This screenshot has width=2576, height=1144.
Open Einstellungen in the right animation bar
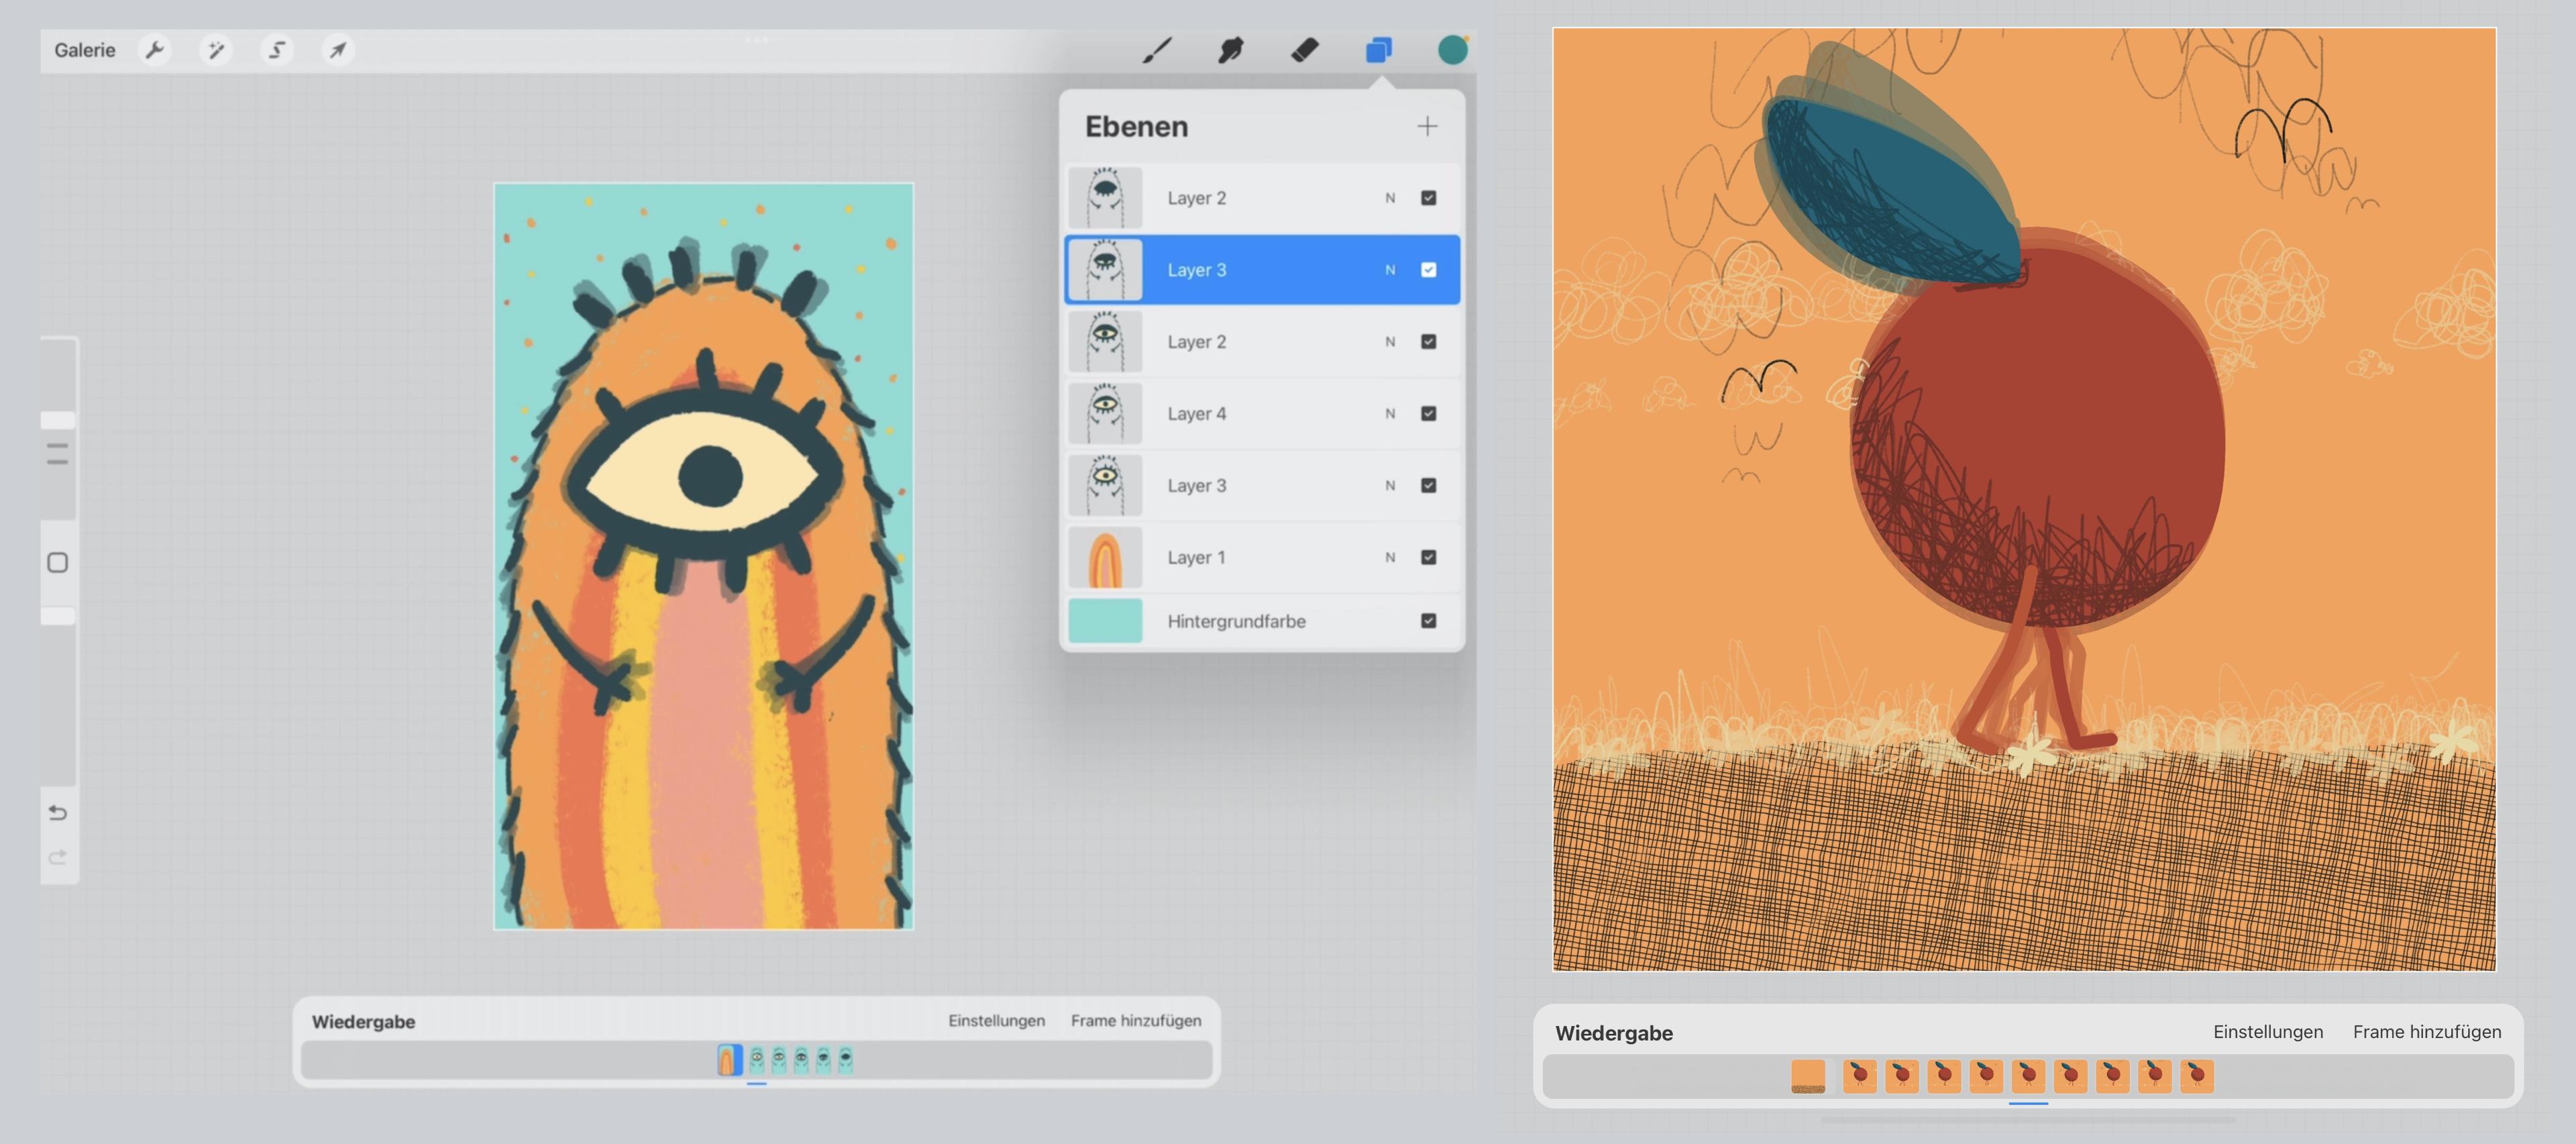point(2267,1032)
